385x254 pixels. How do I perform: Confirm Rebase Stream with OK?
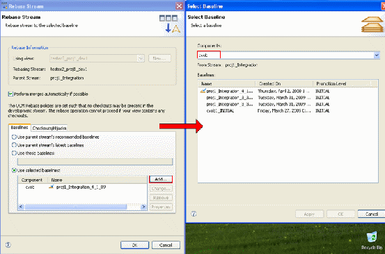pyautogui.click(x=134, y=245)
